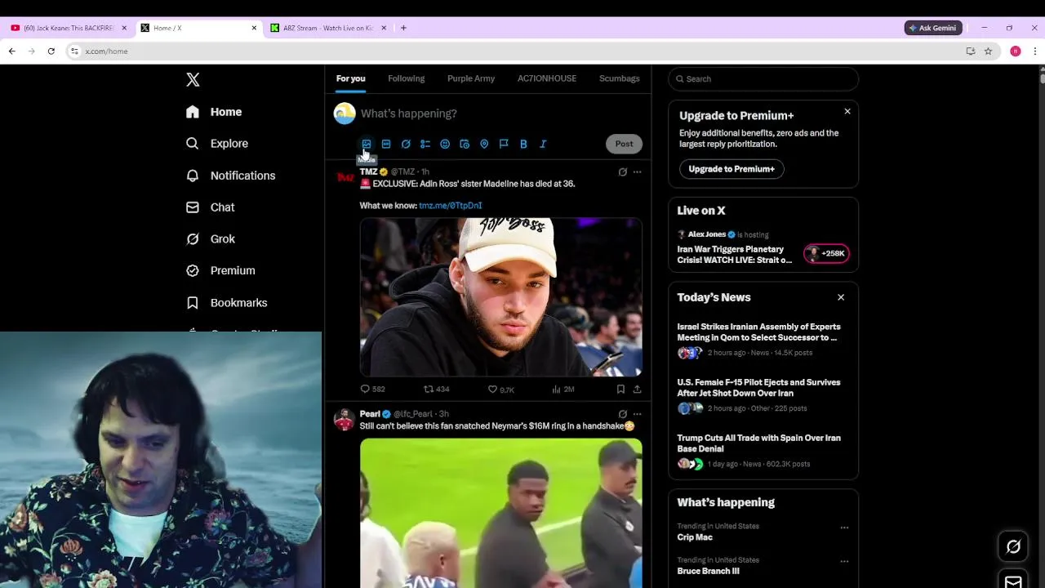Click the X logo in sidebar
Screen dimensions: 1045x588
click(x=193, y=79)
